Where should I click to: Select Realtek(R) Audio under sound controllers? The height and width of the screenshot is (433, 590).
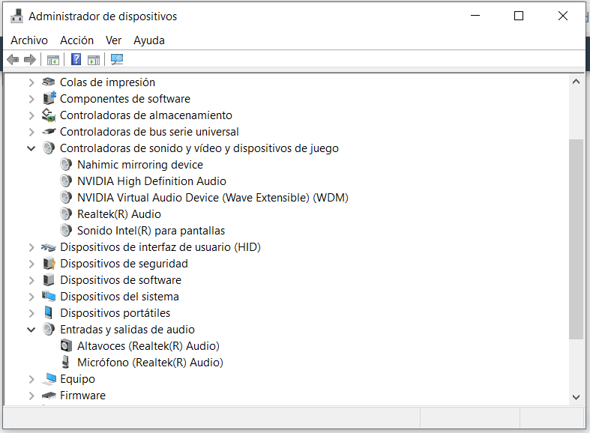119,214
